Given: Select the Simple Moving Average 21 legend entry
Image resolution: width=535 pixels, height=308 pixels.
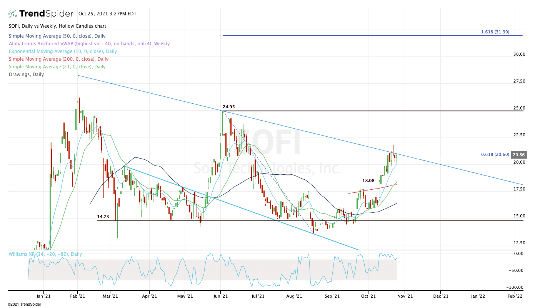Looking at the screenshot, I should tap(57, 67).
